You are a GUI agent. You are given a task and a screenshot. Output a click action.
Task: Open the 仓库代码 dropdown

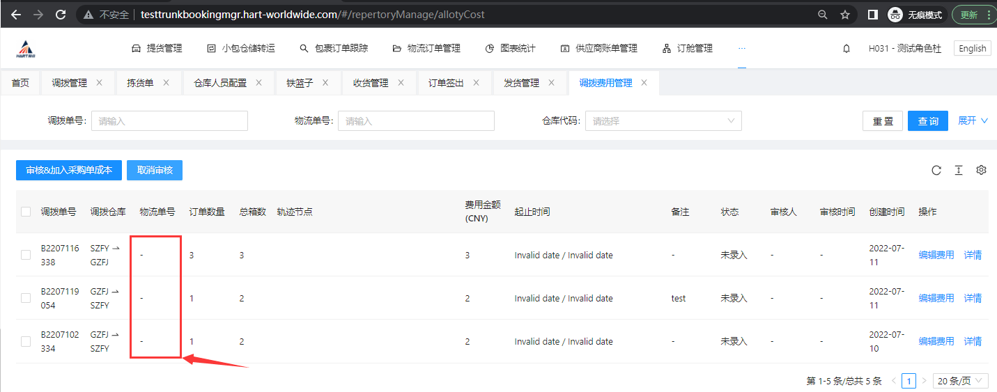(663, 121)
